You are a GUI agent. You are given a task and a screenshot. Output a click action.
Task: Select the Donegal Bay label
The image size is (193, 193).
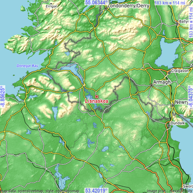coord(28,66)
